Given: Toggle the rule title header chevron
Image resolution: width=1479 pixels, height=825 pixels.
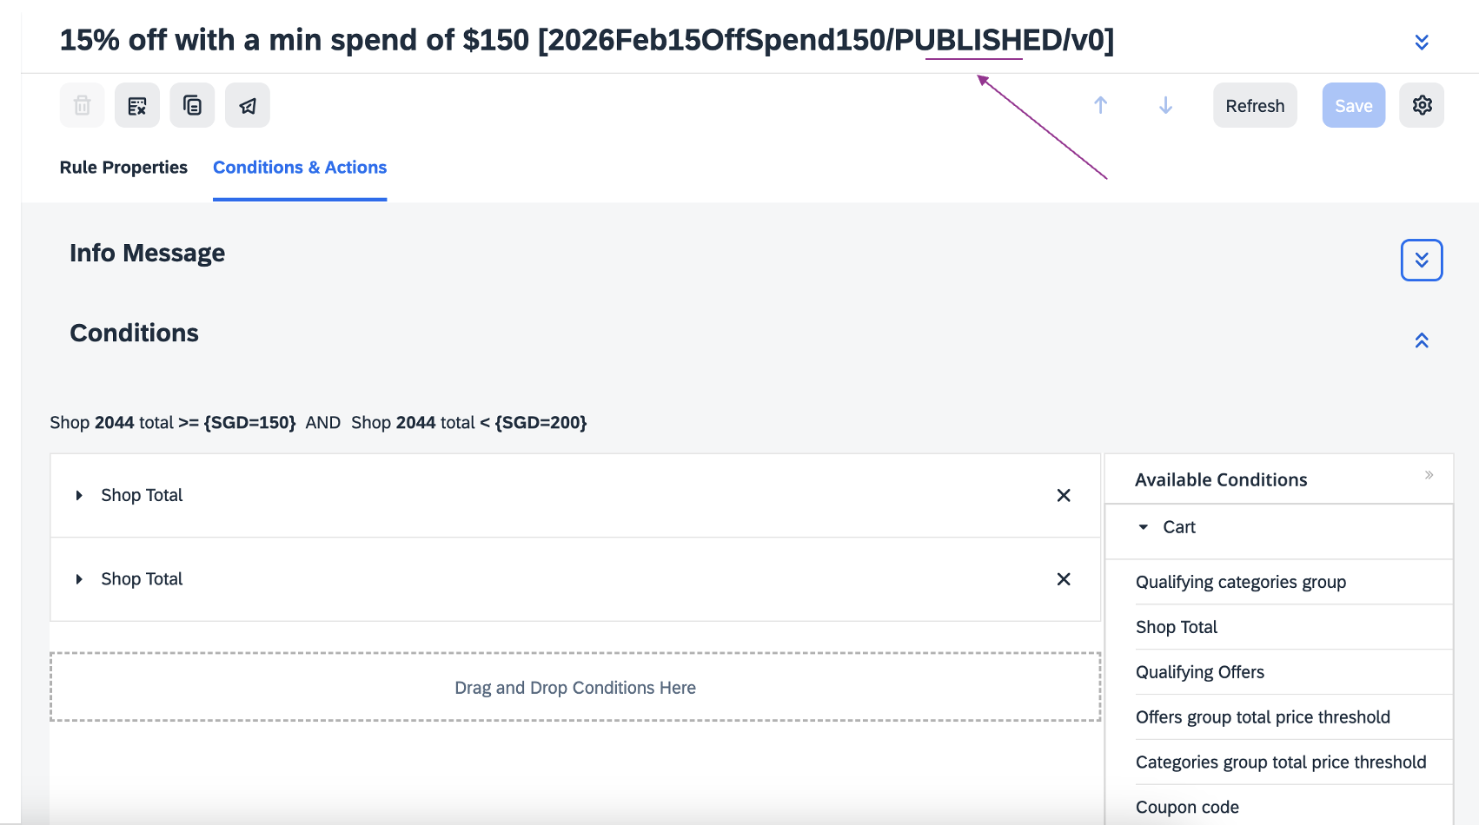Looking at the screenshot, I should pyautogui.click(x=1422, y=42).
